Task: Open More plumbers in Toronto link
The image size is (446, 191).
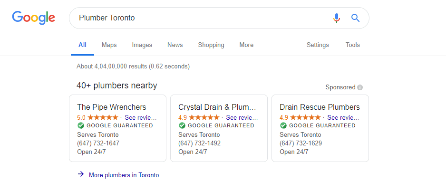Action: [124, 175]
